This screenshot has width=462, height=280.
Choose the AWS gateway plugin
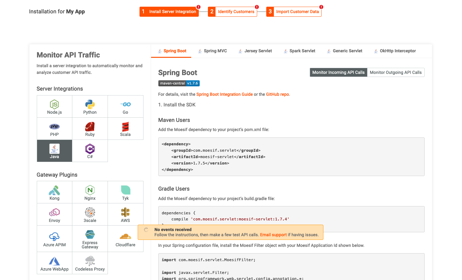125,214
